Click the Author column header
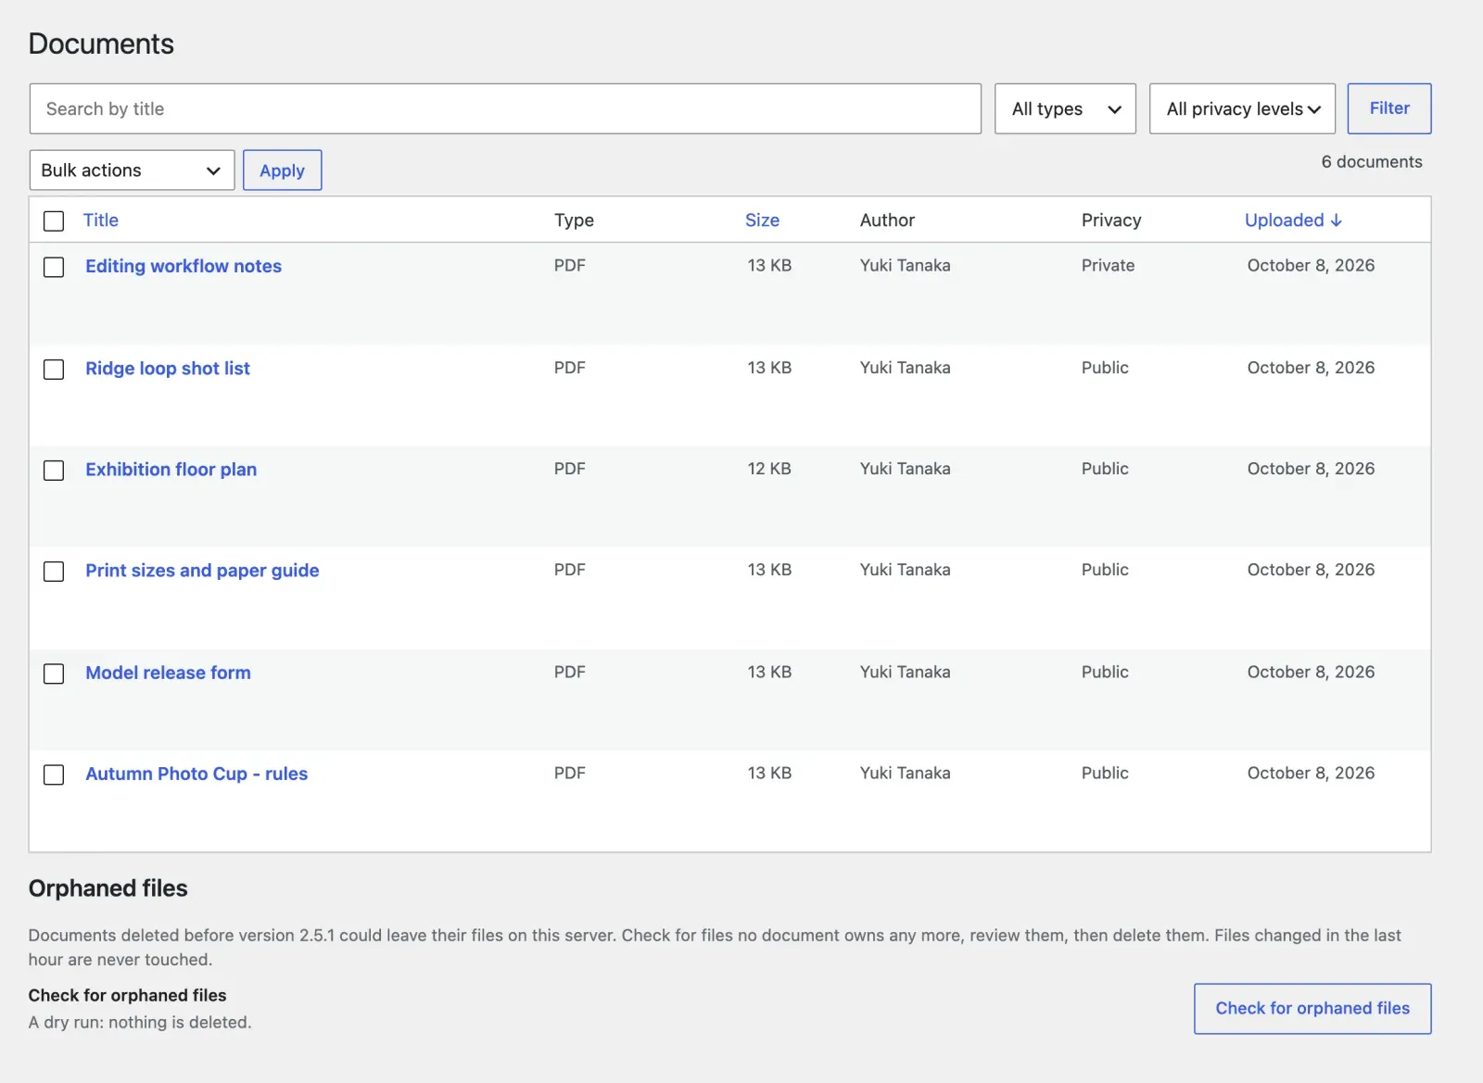The image size is (1483, 1083). pyautogui.click(x=887, y=220)
